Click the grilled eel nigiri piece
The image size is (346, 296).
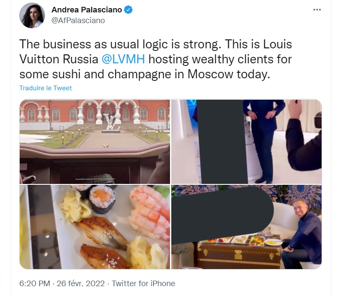101,232
